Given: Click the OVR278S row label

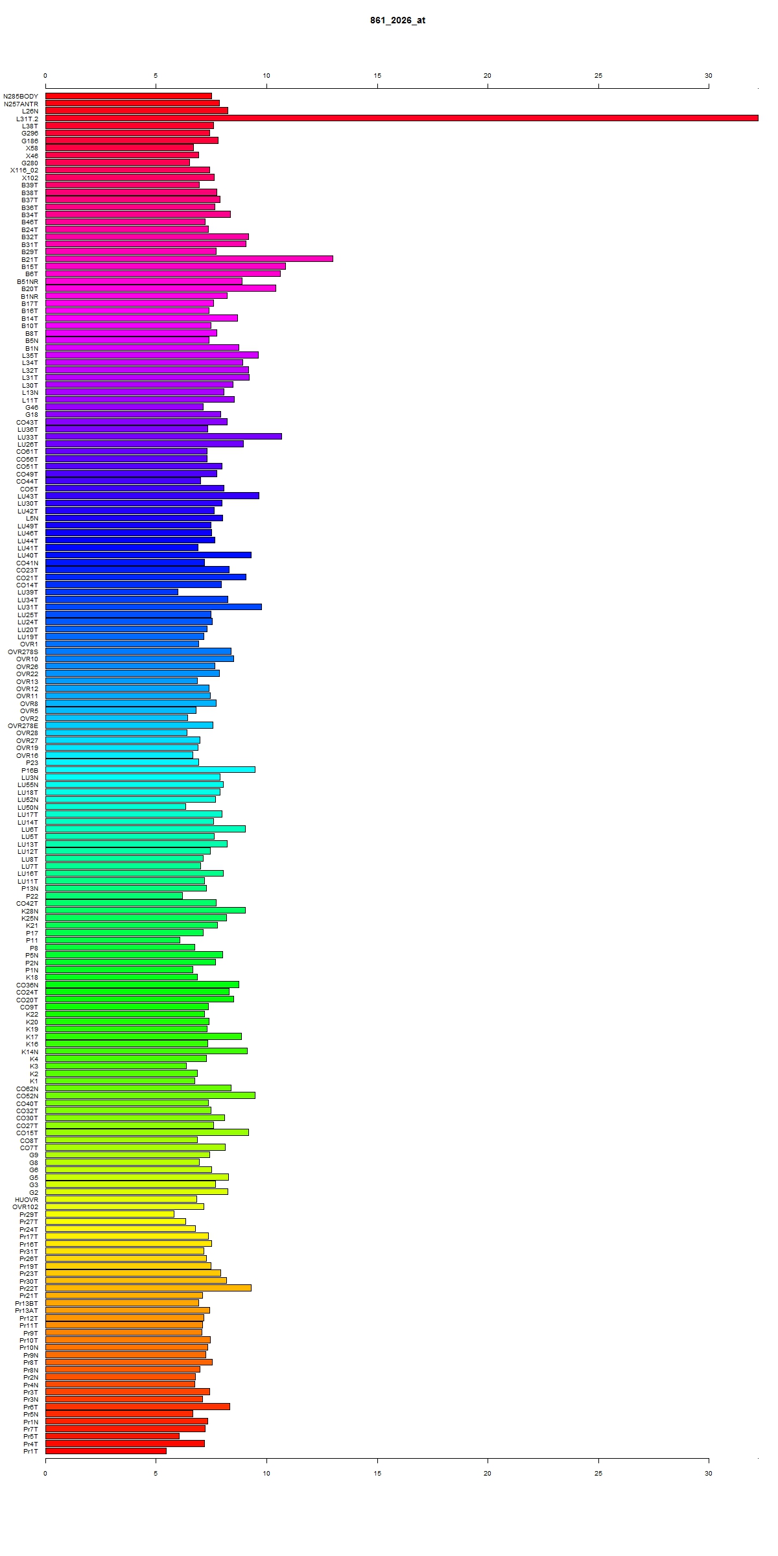Looking at the screenshot, I should 23,652.
